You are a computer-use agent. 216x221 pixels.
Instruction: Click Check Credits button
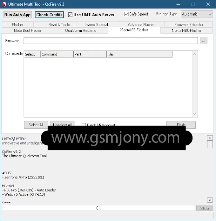coord(49,15)
